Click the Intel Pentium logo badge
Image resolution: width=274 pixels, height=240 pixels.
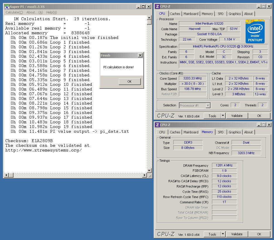(255, 31)
